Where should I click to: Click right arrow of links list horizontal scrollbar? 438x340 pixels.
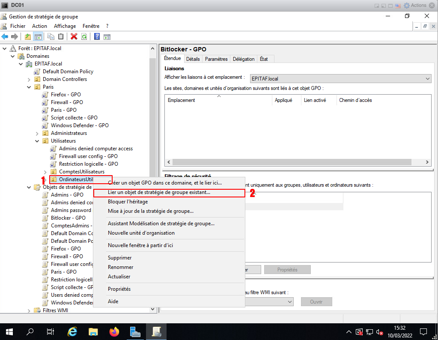427,162
